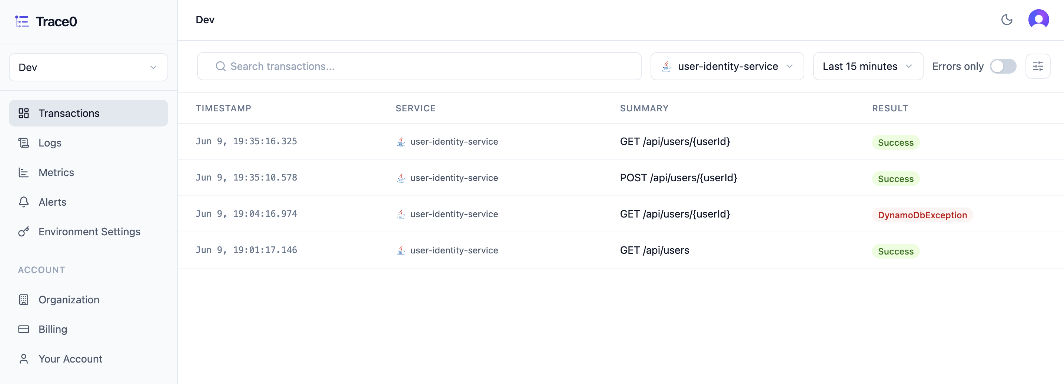This screenshot has width=1064, height=384.
Task: Click the Dev page title in header
Action: tap(205, 20)
